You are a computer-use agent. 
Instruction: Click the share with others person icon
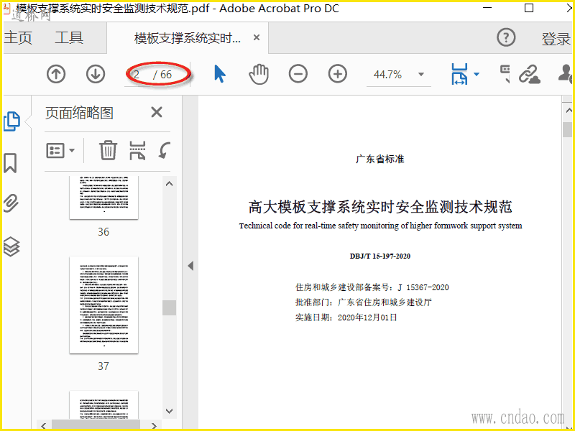pyautogui.click(x=566, y=73)
